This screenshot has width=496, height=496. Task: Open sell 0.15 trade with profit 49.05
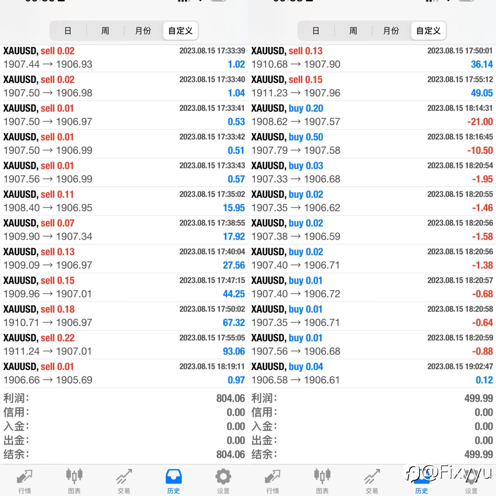(372, 86)
